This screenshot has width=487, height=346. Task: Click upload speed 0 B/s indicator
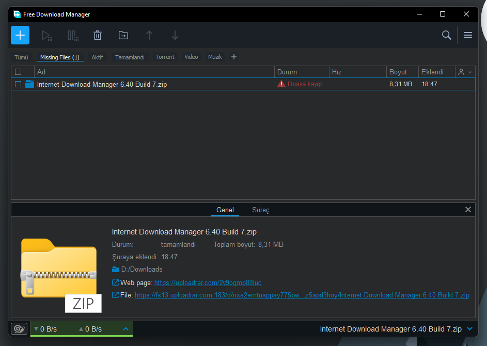(90, 329)
